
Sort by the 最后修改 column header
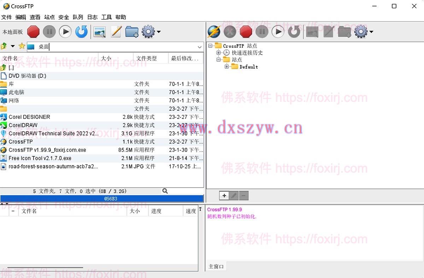click(186, 58)
